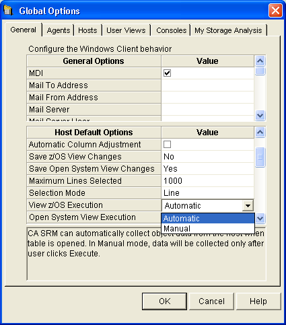Select the Mail Server row label
The width and height of the screenshot is (286, 325).
(x=94, y=110)
